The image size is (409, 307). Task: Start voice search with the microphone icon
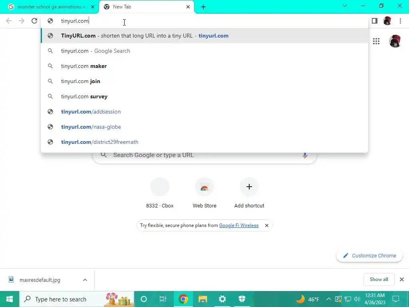[x=305, y=155]
